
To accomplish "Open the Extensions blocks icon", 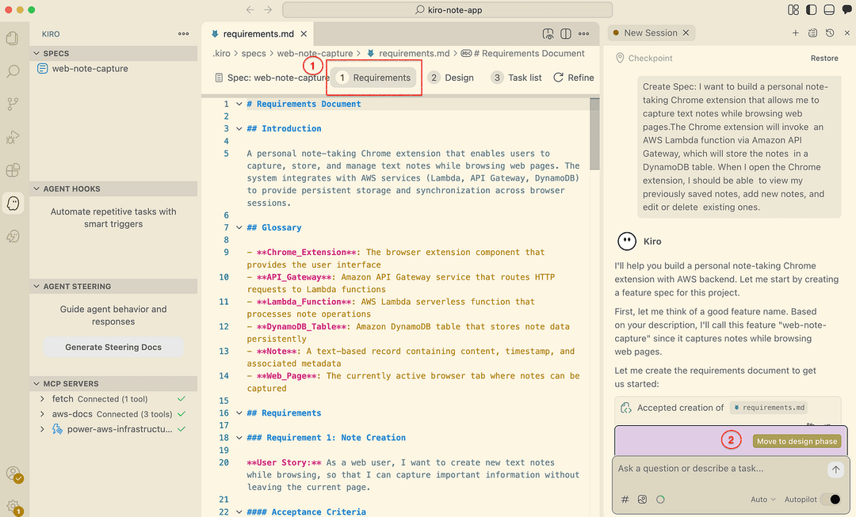I will 13,170.
